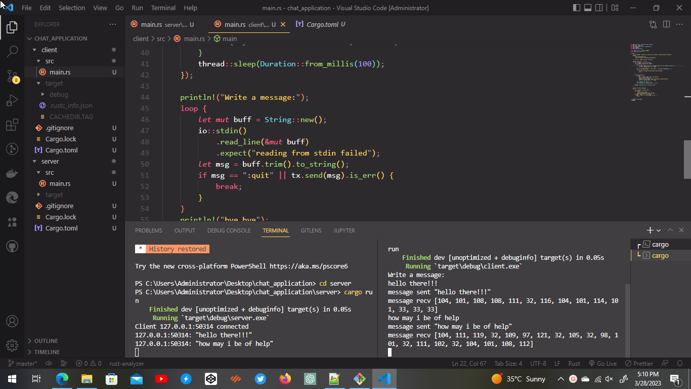Switch to the server main.rs editor tab
The height and width of the screenshot is (389, 691).
162,24
